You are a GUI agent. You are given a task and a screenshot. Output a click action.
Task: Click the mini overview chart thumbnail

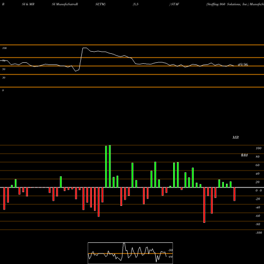[x=130, y=253]
